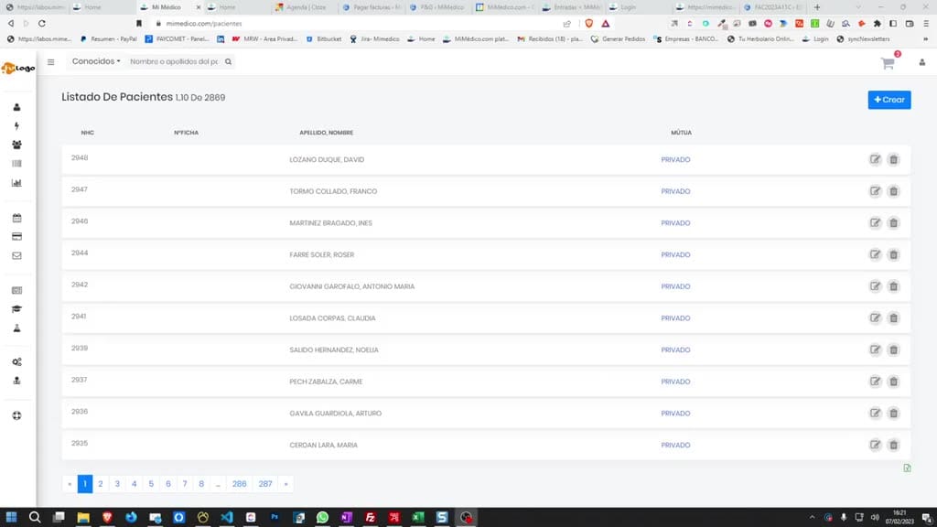Open the statistics chart icon in sidebar
Screen dimensions: 937x527
click(x=16, y=183)
